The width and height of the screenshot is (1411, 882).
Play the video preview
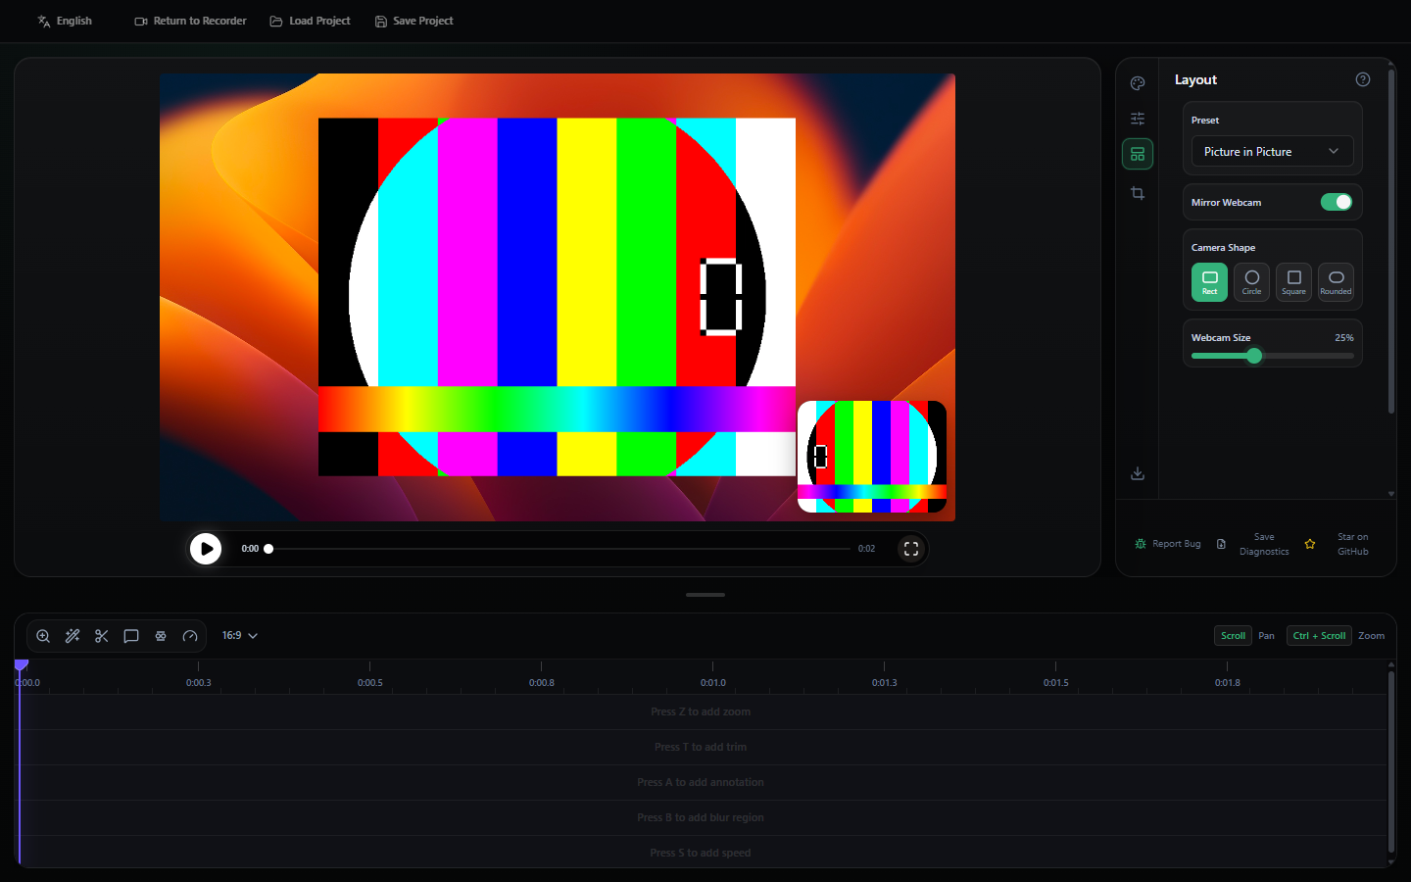coord(206,549)
